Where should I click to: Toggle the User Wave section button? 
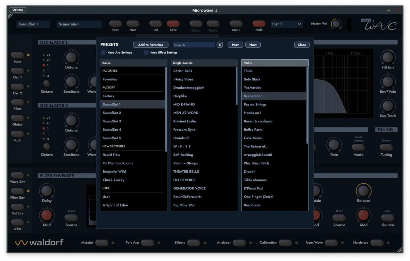[331, 243]
